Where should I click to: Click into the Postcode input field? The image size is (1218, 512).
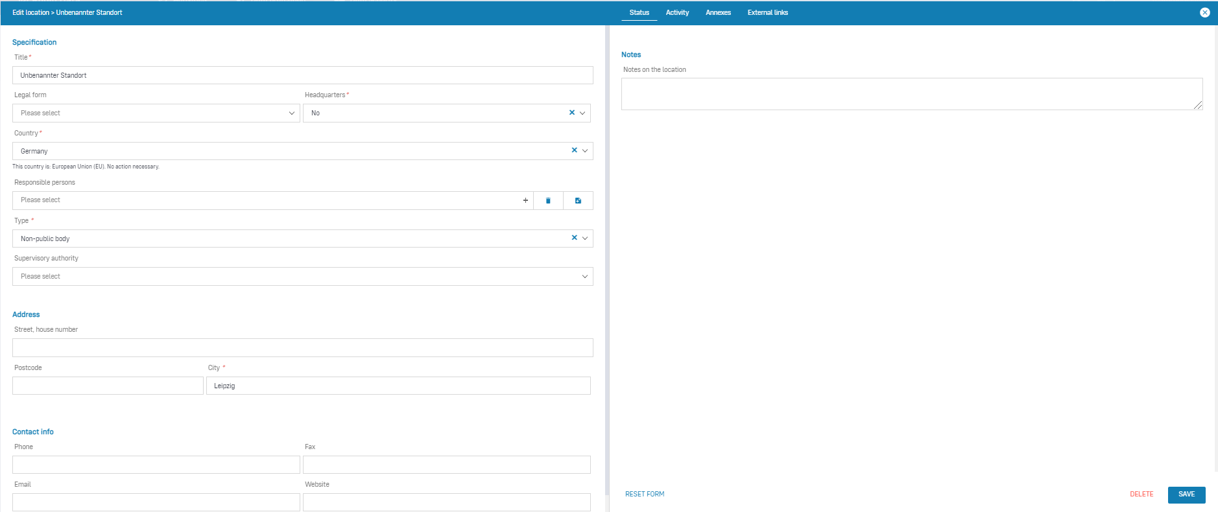(108, 386)
